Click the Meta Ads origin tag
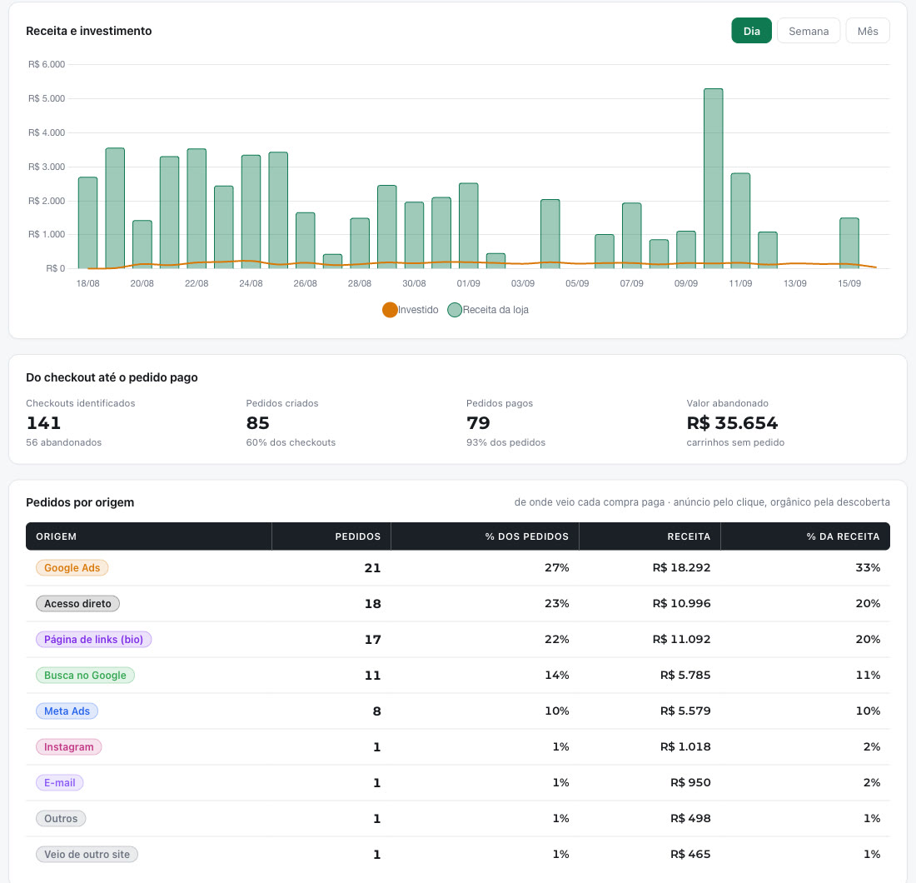Image resolution: width=916 pixels, height=883 pixels. pos(67,711)
